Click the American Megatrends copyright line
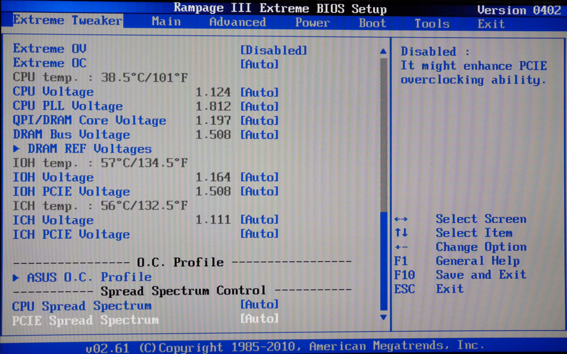567x354 pixels. (x=285, y=347)
